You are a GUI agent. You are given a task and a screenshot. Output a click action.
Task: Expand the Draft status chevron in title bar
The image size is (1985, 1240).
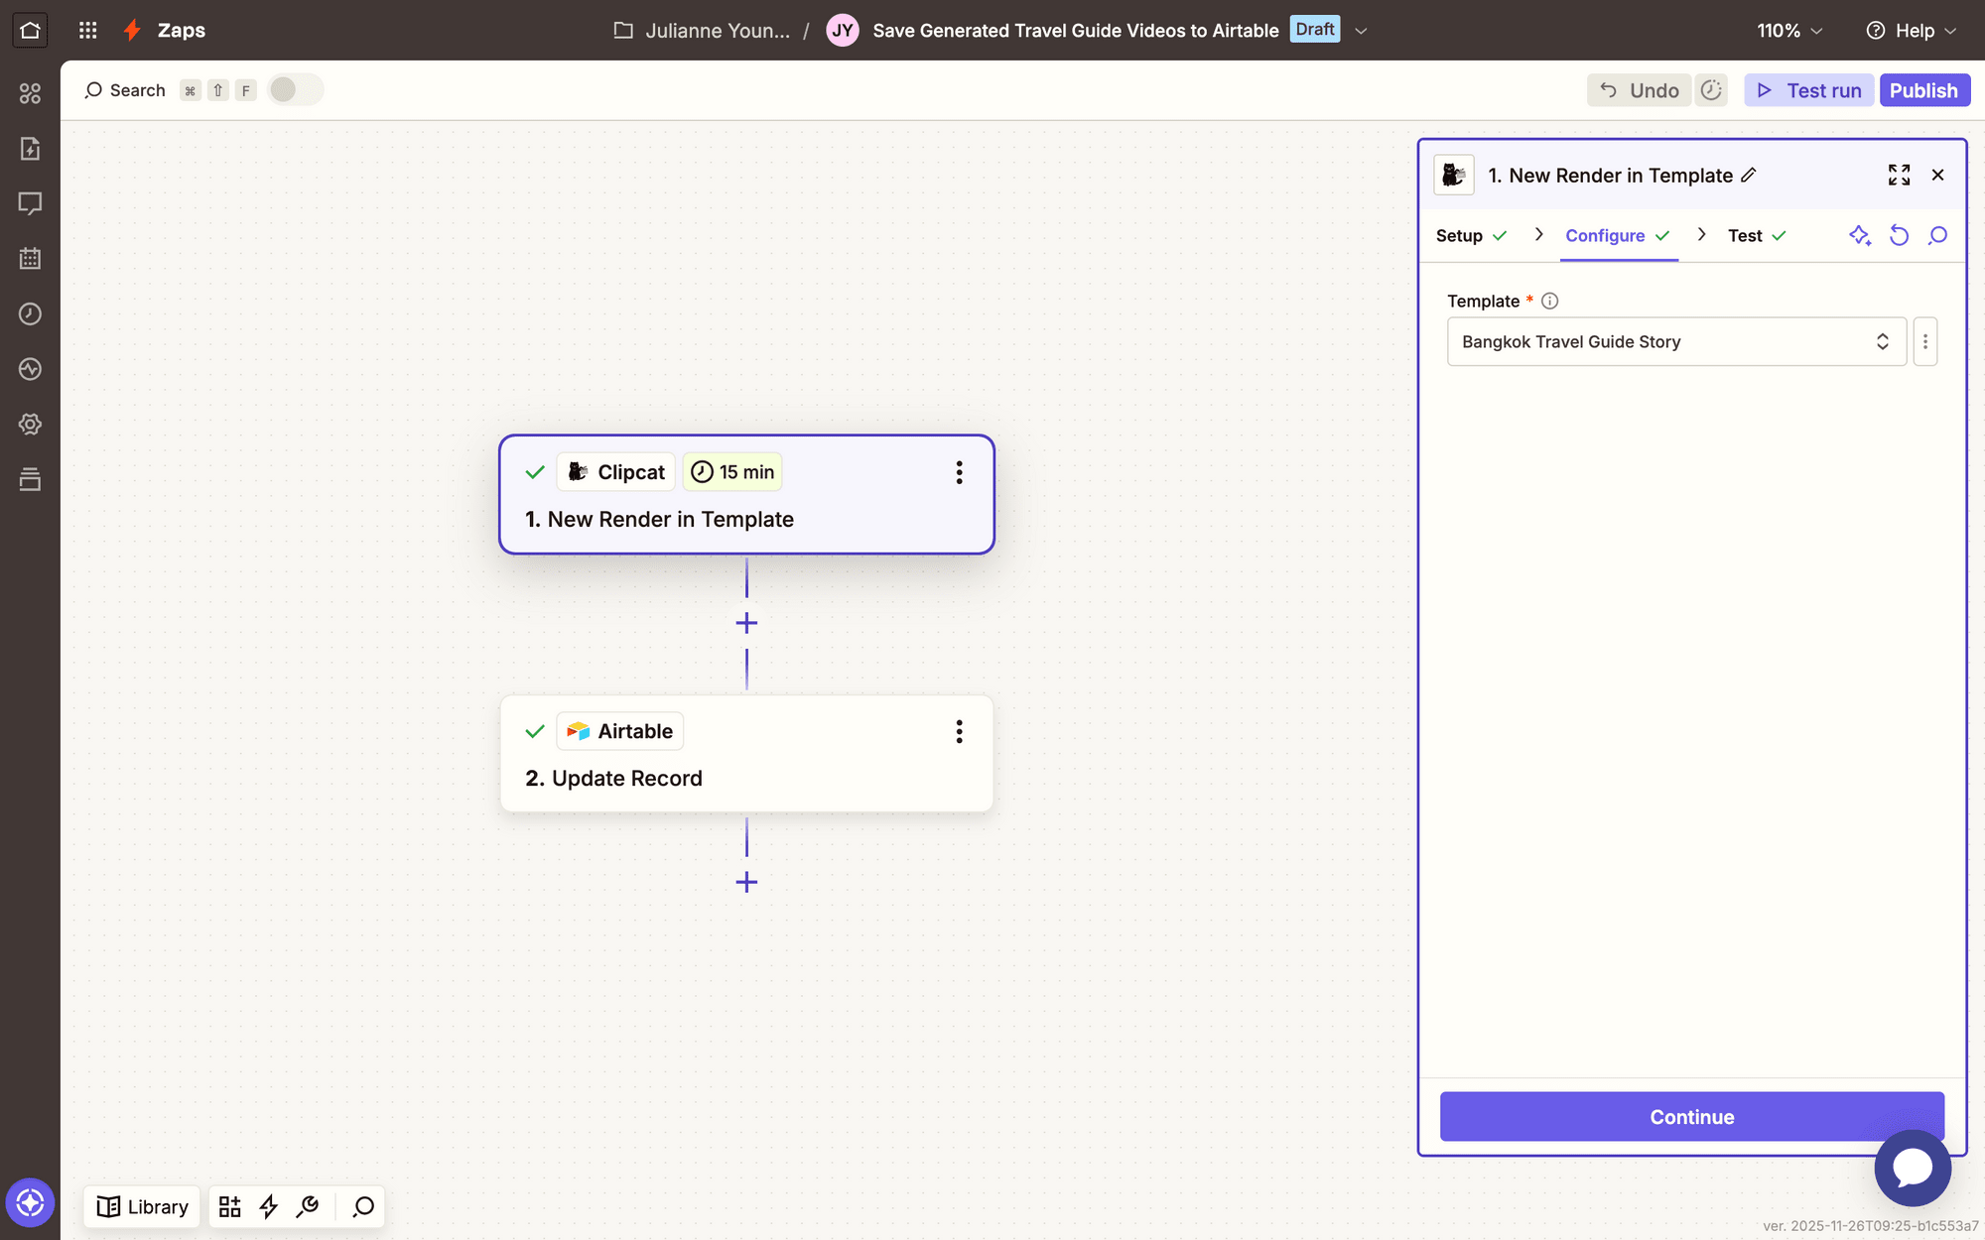point(1360,30)
